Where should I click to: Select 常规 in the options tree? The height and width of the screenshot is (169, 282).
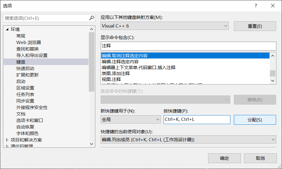21,36
